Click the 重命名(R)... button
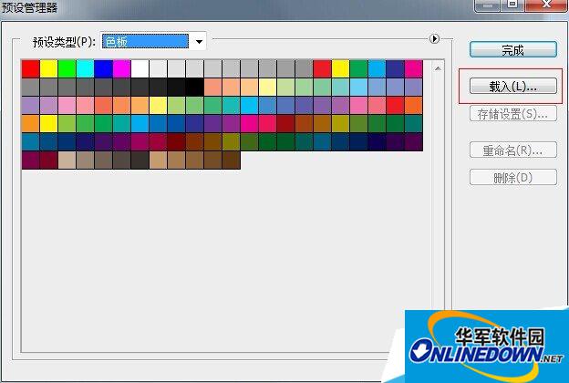This screenshot has height=383, width=569. [513, 150]
